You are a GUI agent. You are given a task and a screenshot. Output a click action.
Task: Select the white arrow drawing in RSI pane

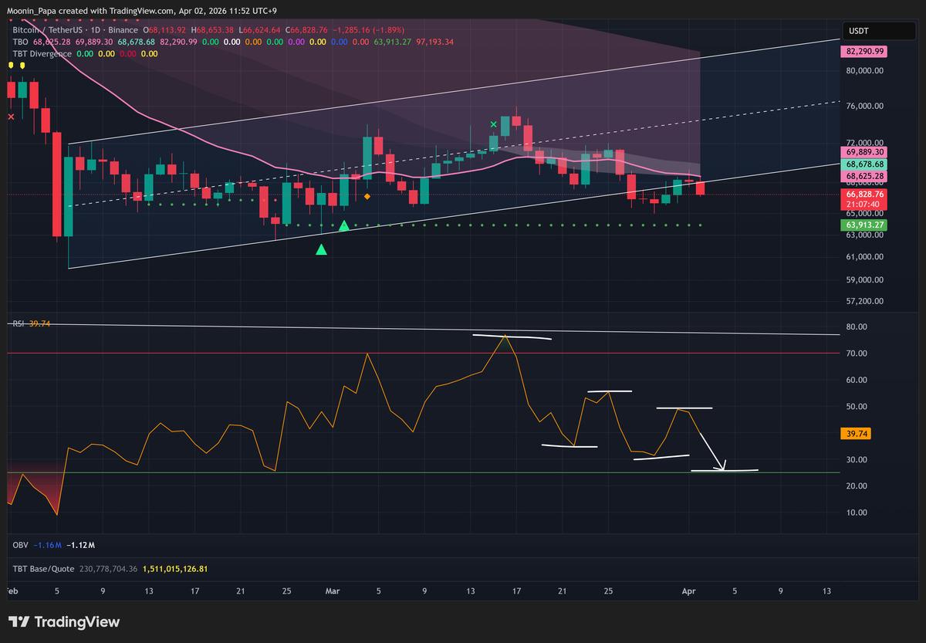tap(711, 450)
